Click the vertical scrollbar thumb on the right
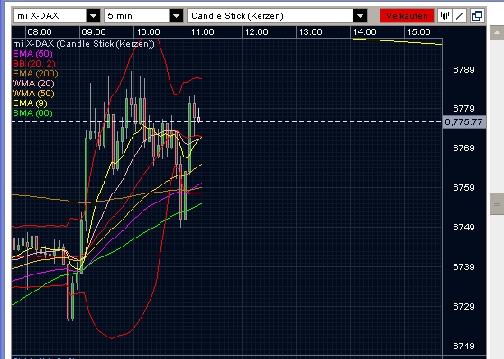 (497, 203)
